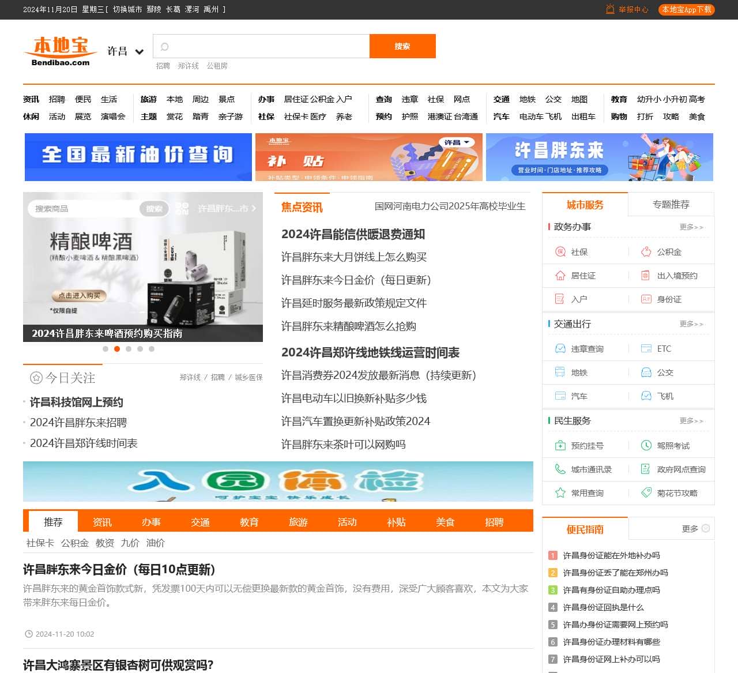The width and height of the screenshot is (738, 673).
Task: Click 演唱会 in 休闲 nav menu
Action: point(113,116)
